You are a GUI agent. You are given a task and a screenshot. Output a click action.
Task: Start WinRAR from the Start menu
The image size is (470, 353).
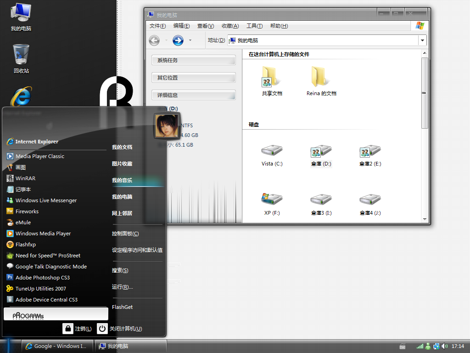(21, 178)
